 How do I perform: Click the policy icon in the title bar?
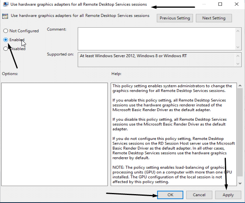(5, 5)
